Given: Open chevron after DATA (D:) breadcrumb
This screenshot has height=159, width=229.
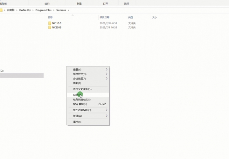Looking at the screenshot, I should click(33, 10).
